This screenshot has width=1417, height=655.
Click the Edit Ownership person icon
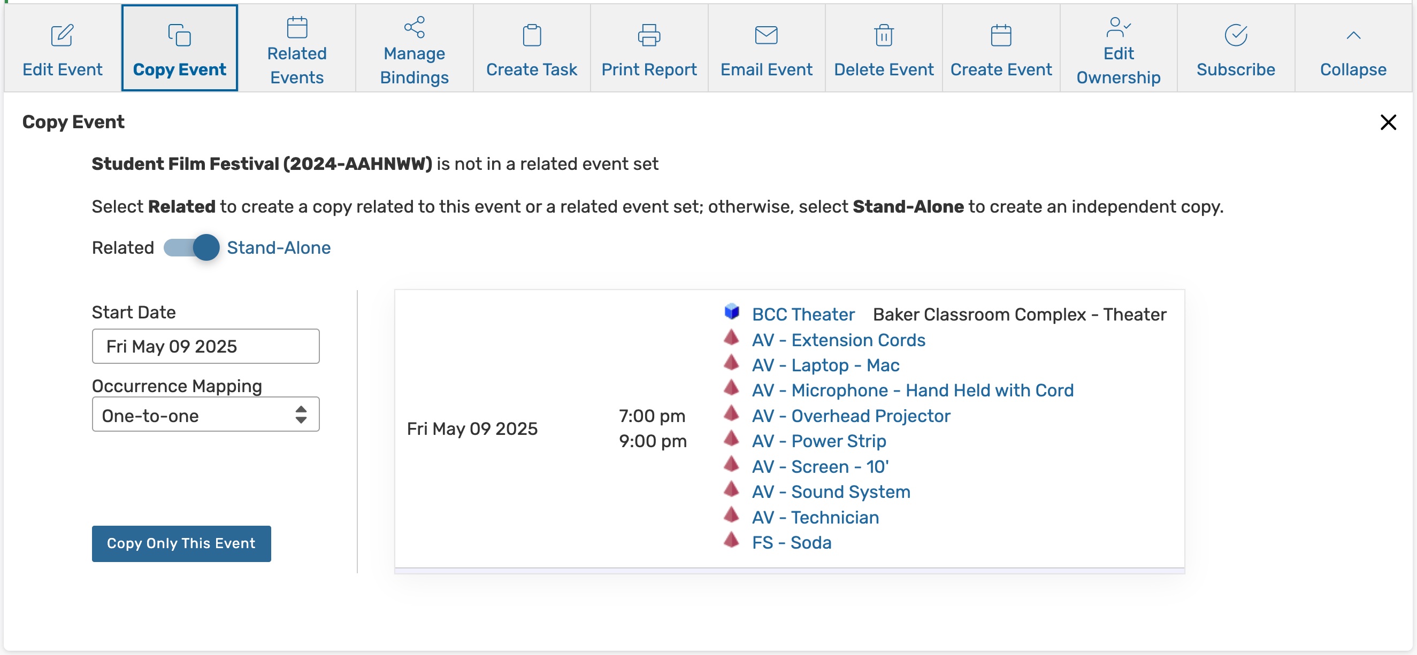(1118, 27)
